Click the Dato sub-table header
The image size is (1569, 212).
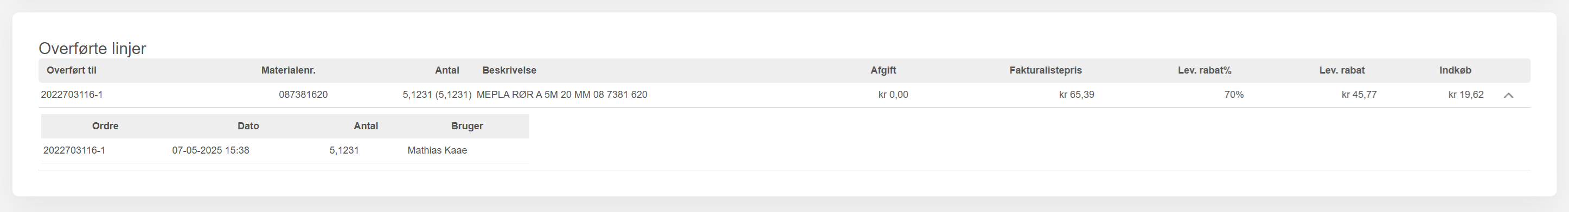point(248,127)
